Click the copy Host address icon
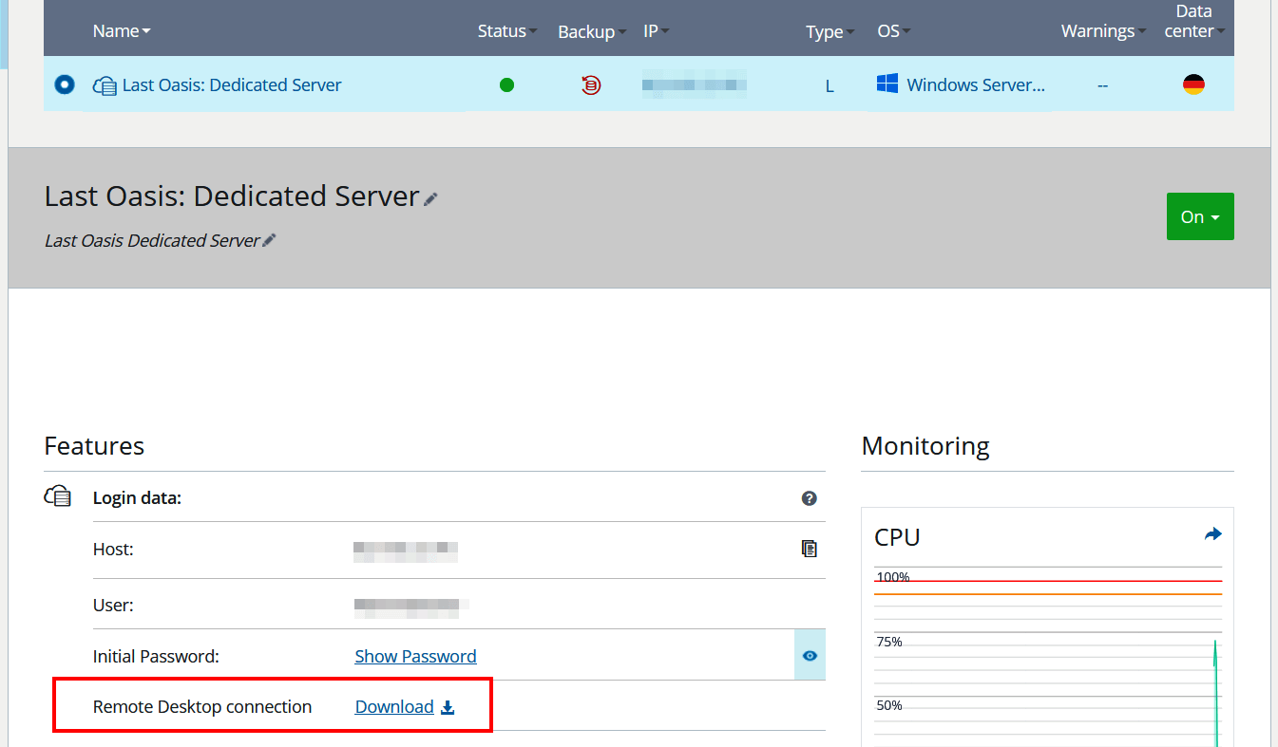1278x747 pixels. pyautogui.click(x=809, y=548)
